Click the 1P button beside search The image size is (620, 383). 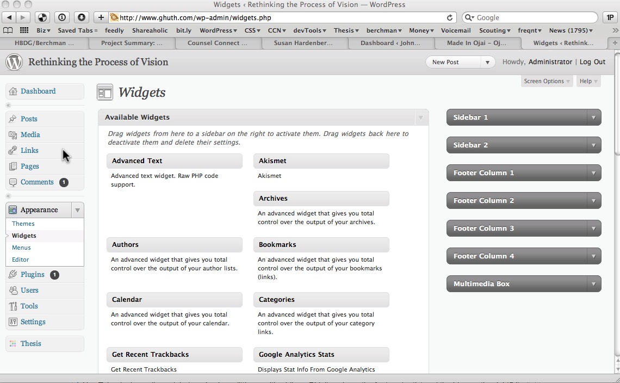coord(610,17)
